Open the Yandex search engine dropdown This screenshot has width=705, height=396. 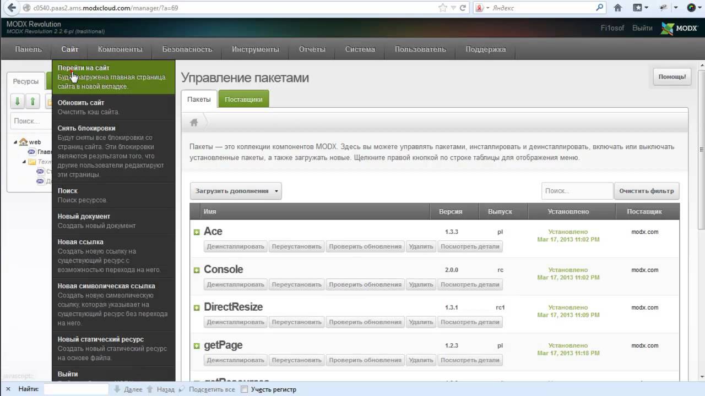coord(483,8)
